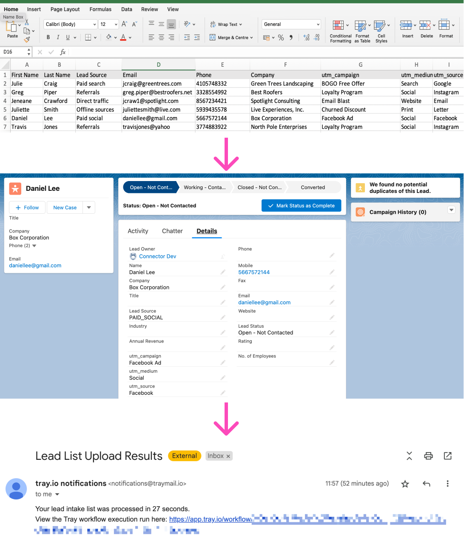The height and width of the screenshot is (541, 464).
Task: Open the app.tray.io workflow link
Action: (210, 519)
